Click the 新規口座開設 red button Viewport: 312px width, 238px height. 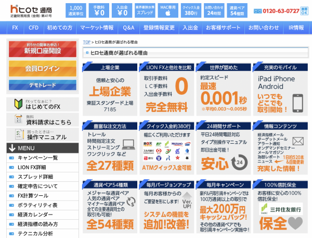[x=43, y=49]
